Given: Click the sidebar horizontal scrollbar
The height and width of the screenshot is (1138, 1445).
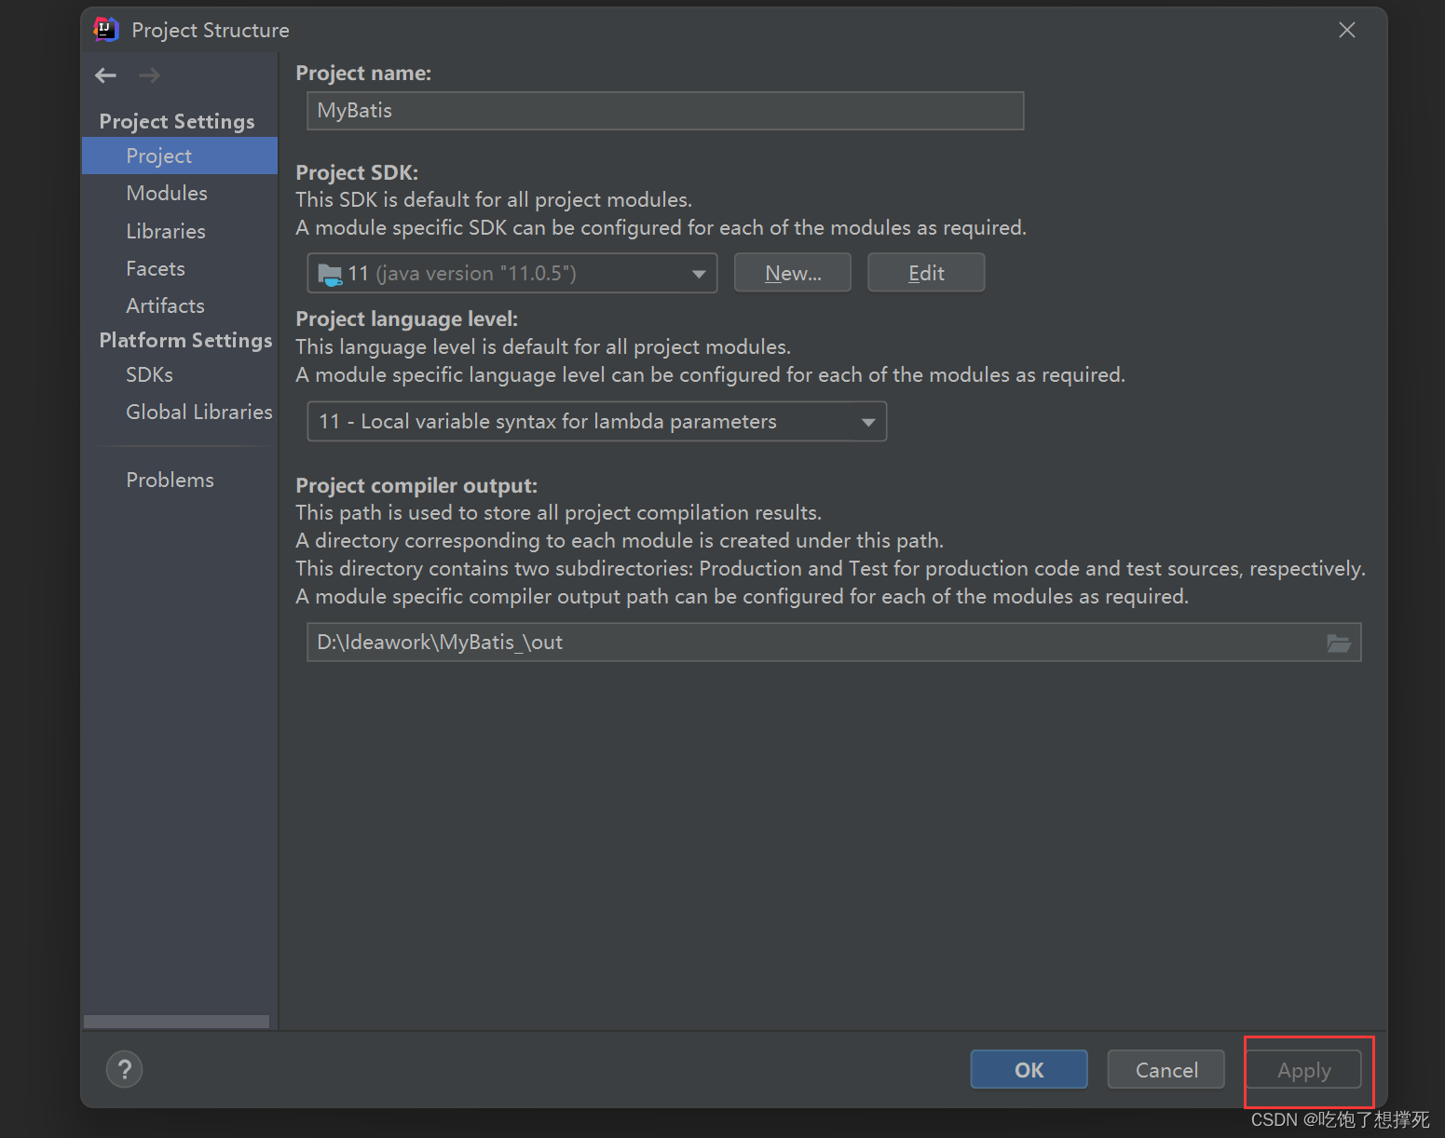Looking at the screenshot, I should (x=176, y=1022).
